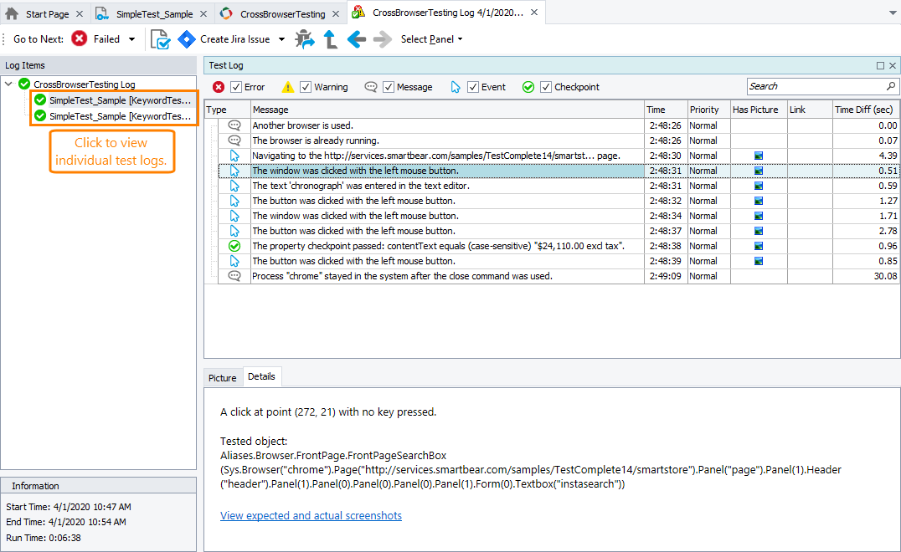Click the up-level arrow toolbar icon
The width and height of the screenshot is (901, 552).
(331, 39)
